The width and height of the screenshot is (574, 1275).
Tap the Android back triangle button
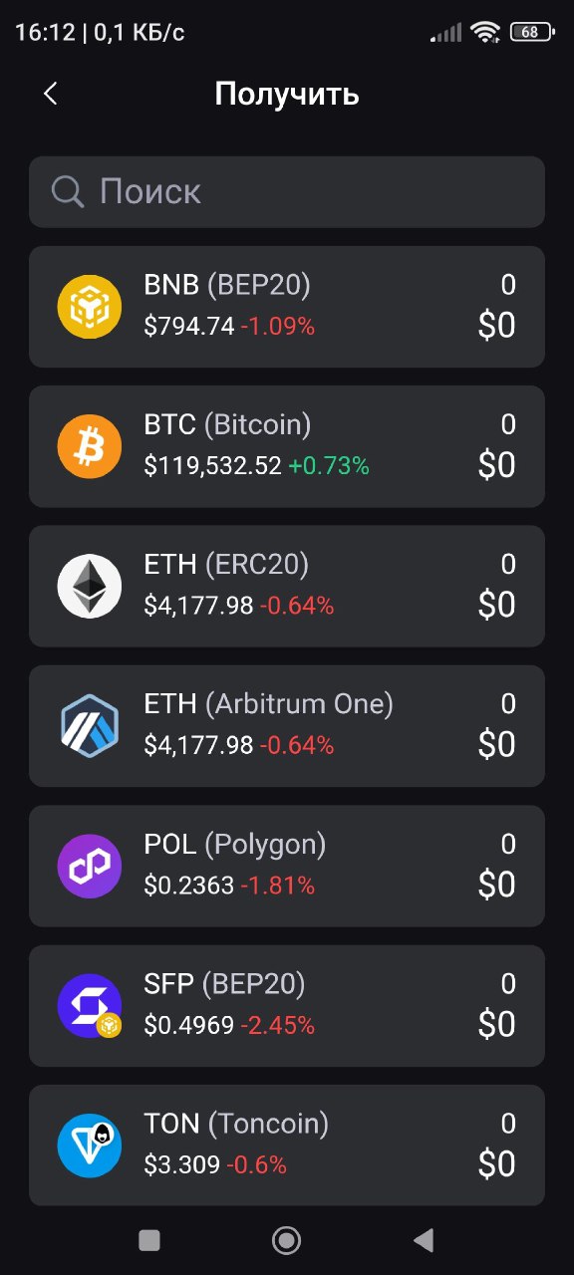tap(424, 1240)
